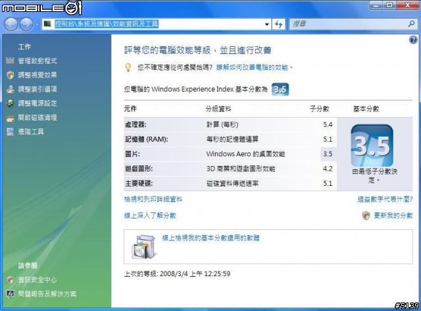Select the 記憶體 (RAM) row label
This screenshot has height=311, width=421.
point(146,139)
